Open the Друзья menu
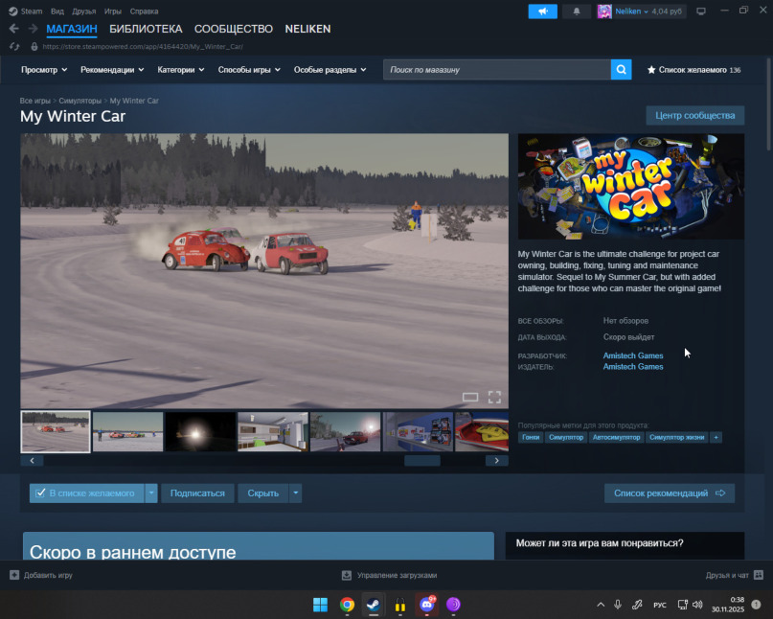773x619 pixels. click(83, 11)
